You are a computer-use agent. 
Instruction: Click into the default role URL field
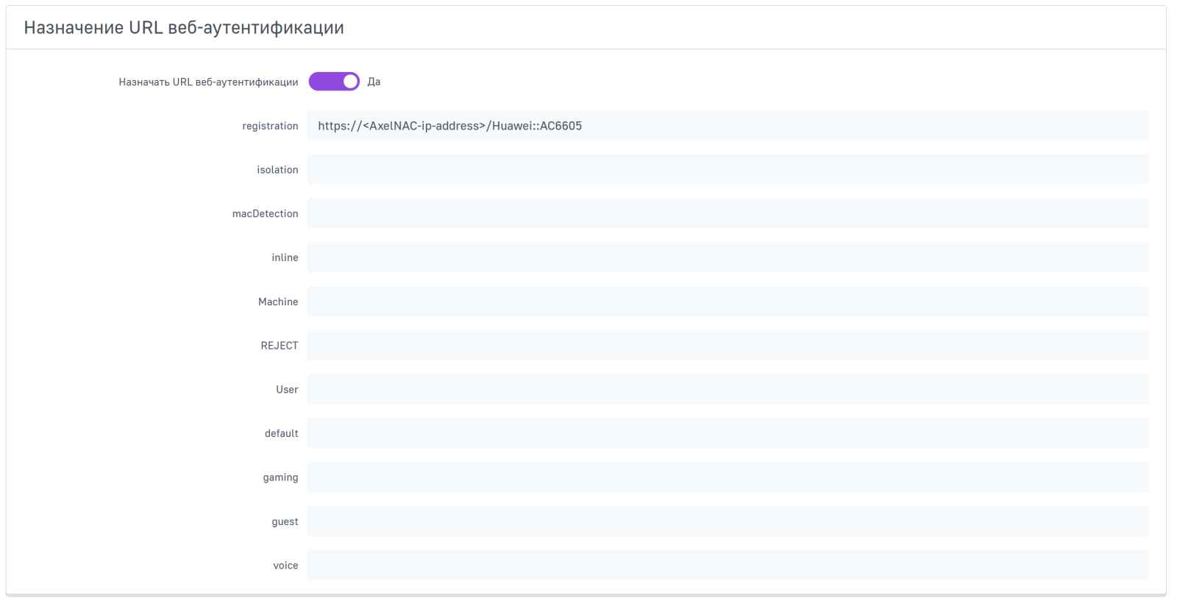727,433
